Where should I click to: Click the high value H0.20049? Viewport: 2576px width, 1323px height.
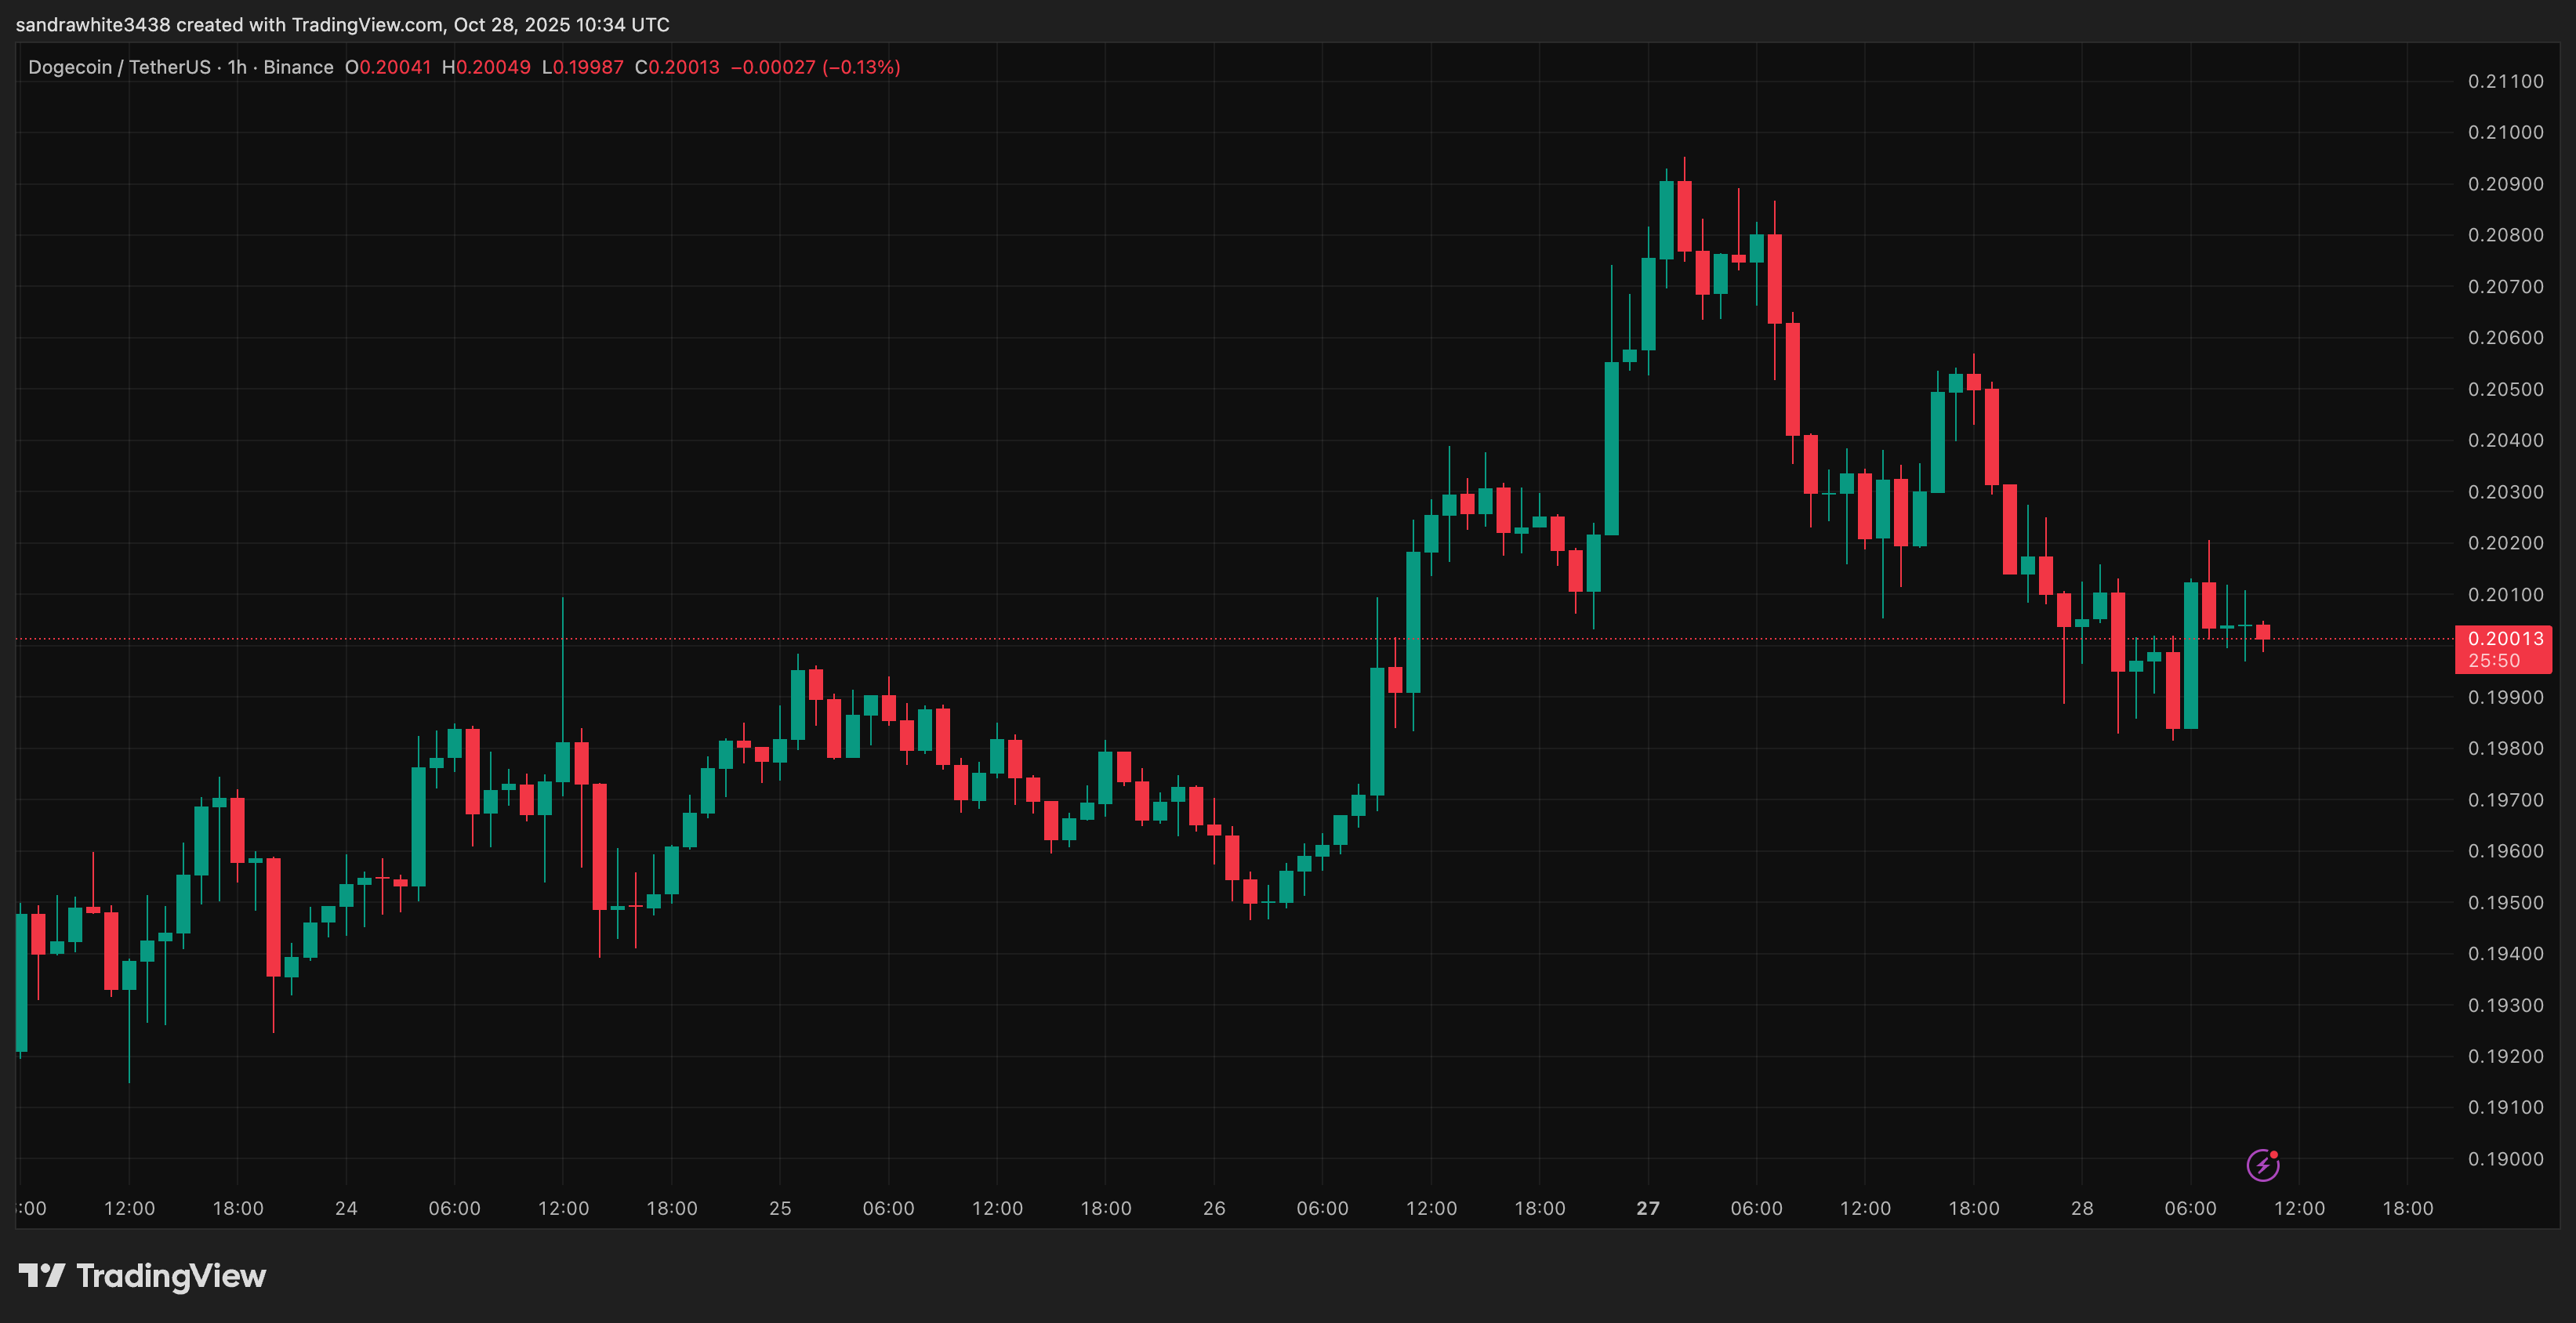click(x=486, y=67)
